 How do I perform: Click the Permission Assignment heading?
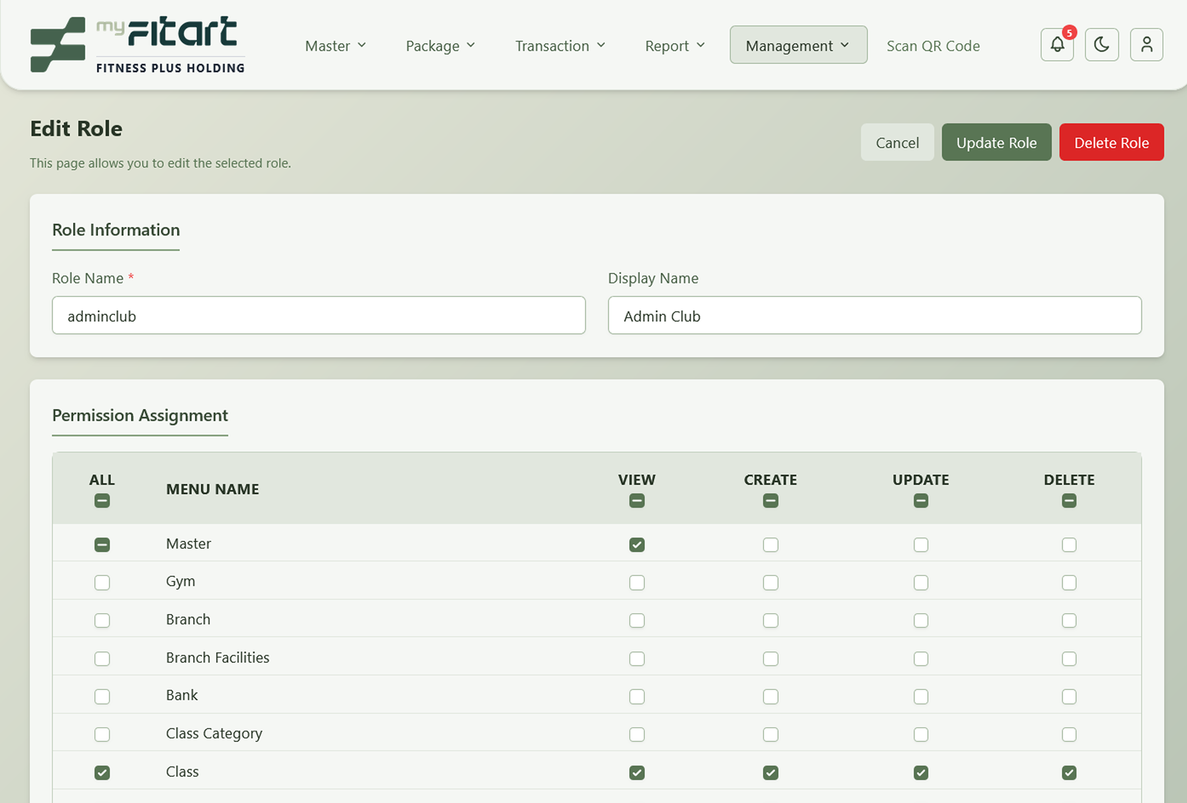click(x=140, y=415)
